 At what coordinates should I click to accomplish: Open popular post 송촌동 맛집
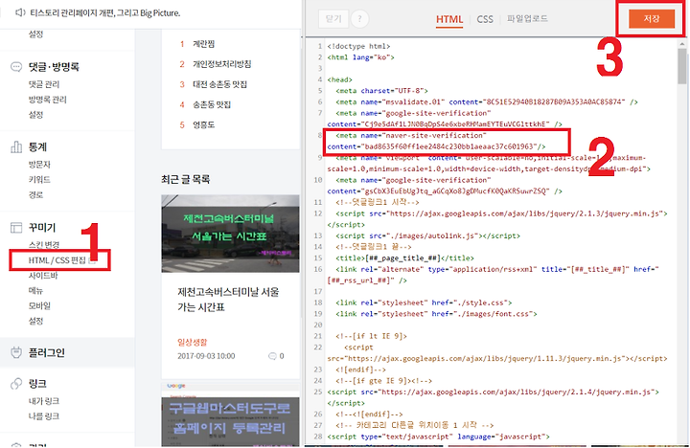[x=212, y=104]
